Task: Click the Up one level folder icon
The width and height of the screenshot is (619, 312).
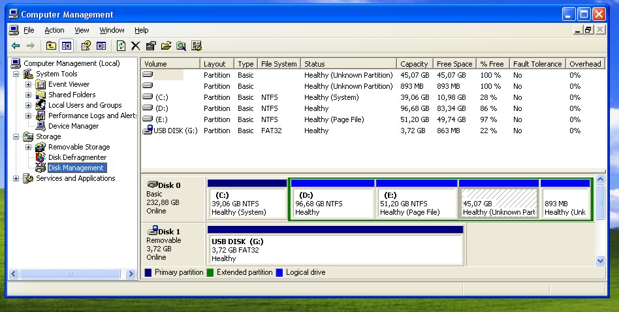Action: (x=51, y=46)
